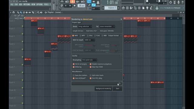Image resolution: width=194 pixels, height=109 pixels.
Task: Click the render progress bar
Action: [x=97, y=84]
